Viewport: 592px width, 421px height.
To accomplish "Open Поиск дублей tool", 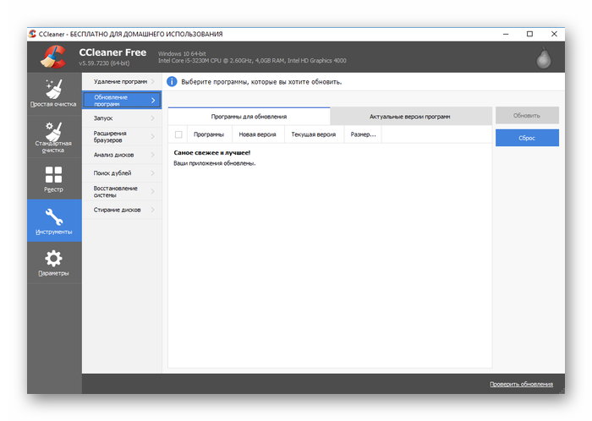I will tap(122, 173).
